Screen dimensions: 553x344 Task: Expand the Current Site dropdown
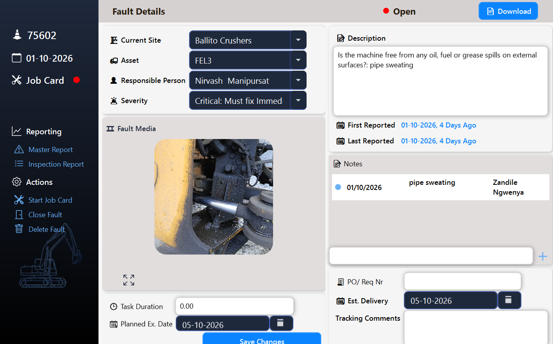click(x=298, y=40)
